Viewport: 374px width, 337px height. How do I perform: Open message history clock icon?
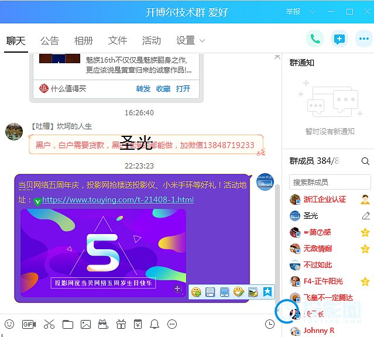click(x=270, y=324)
